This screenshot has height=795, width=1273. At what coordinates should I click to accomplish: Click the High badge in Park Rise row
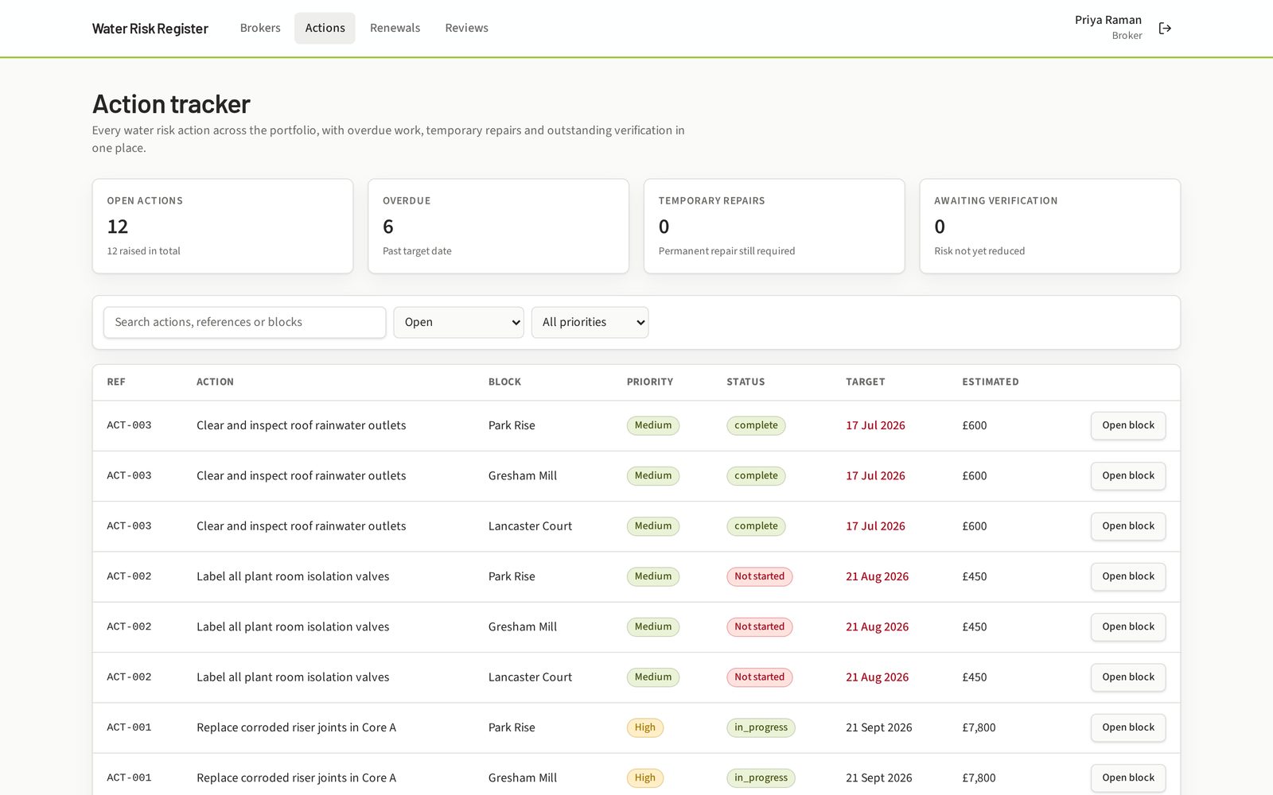(645, 727)
